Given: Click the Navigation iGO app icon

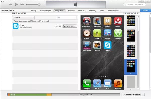Looking at the screenshot, I should tap(87, 45).
